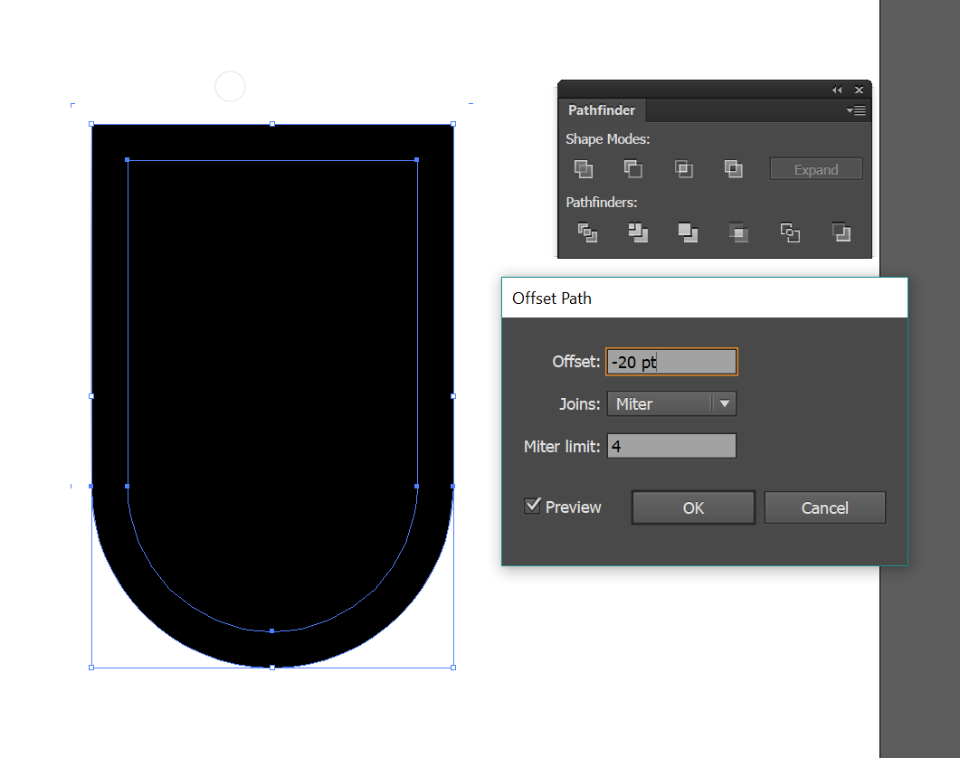
Task: Confirm offset with the OK button
Action: click(693, 507)
